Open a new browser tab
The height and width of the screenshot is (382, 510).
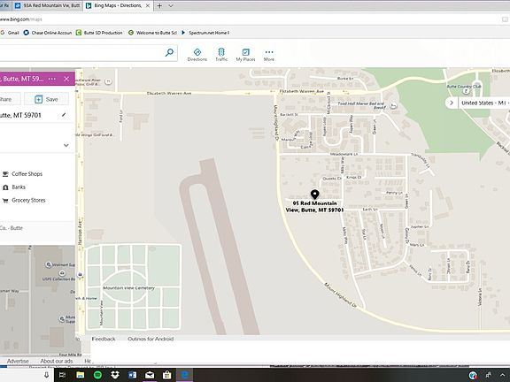pyautogui.click(x=159, y=6)
